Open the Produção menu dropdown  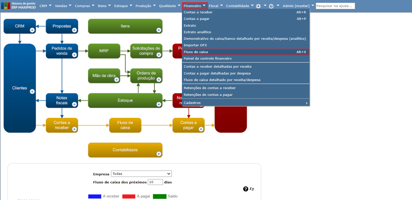click(x=146, y=6)
